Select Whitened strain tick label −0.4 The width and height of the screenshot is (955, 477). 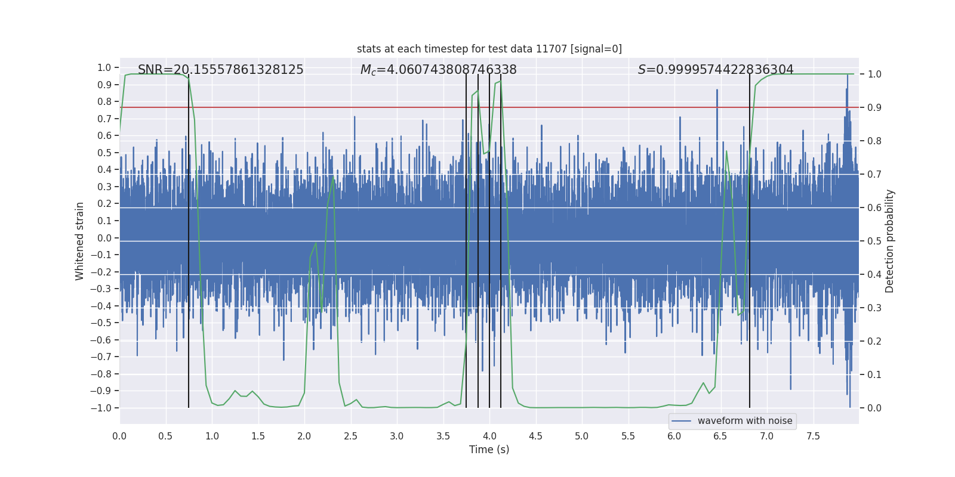tap(101, 306)
